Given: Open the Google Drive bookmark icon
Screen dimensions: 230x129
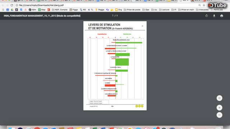Looking at the screenshot, I should (12, 10).
